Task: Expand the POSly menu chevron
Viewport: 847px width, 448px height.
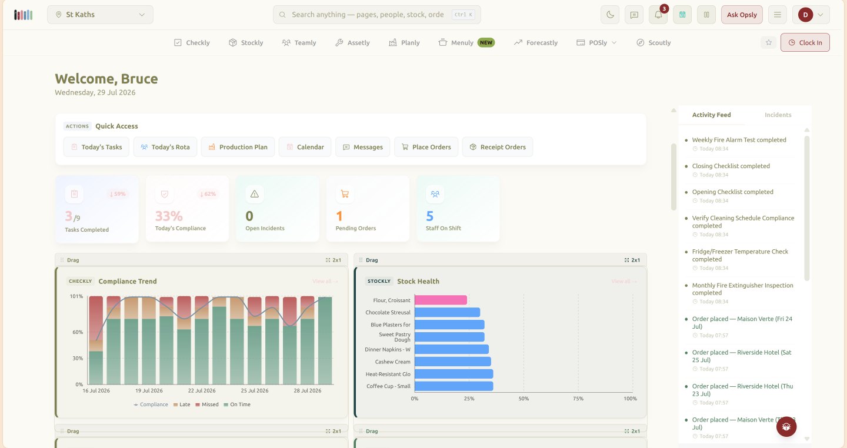Action: pos(614,43)
